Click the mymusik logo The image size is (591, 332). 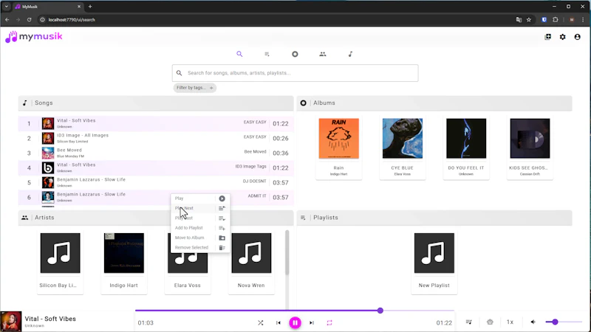(34, 36)
